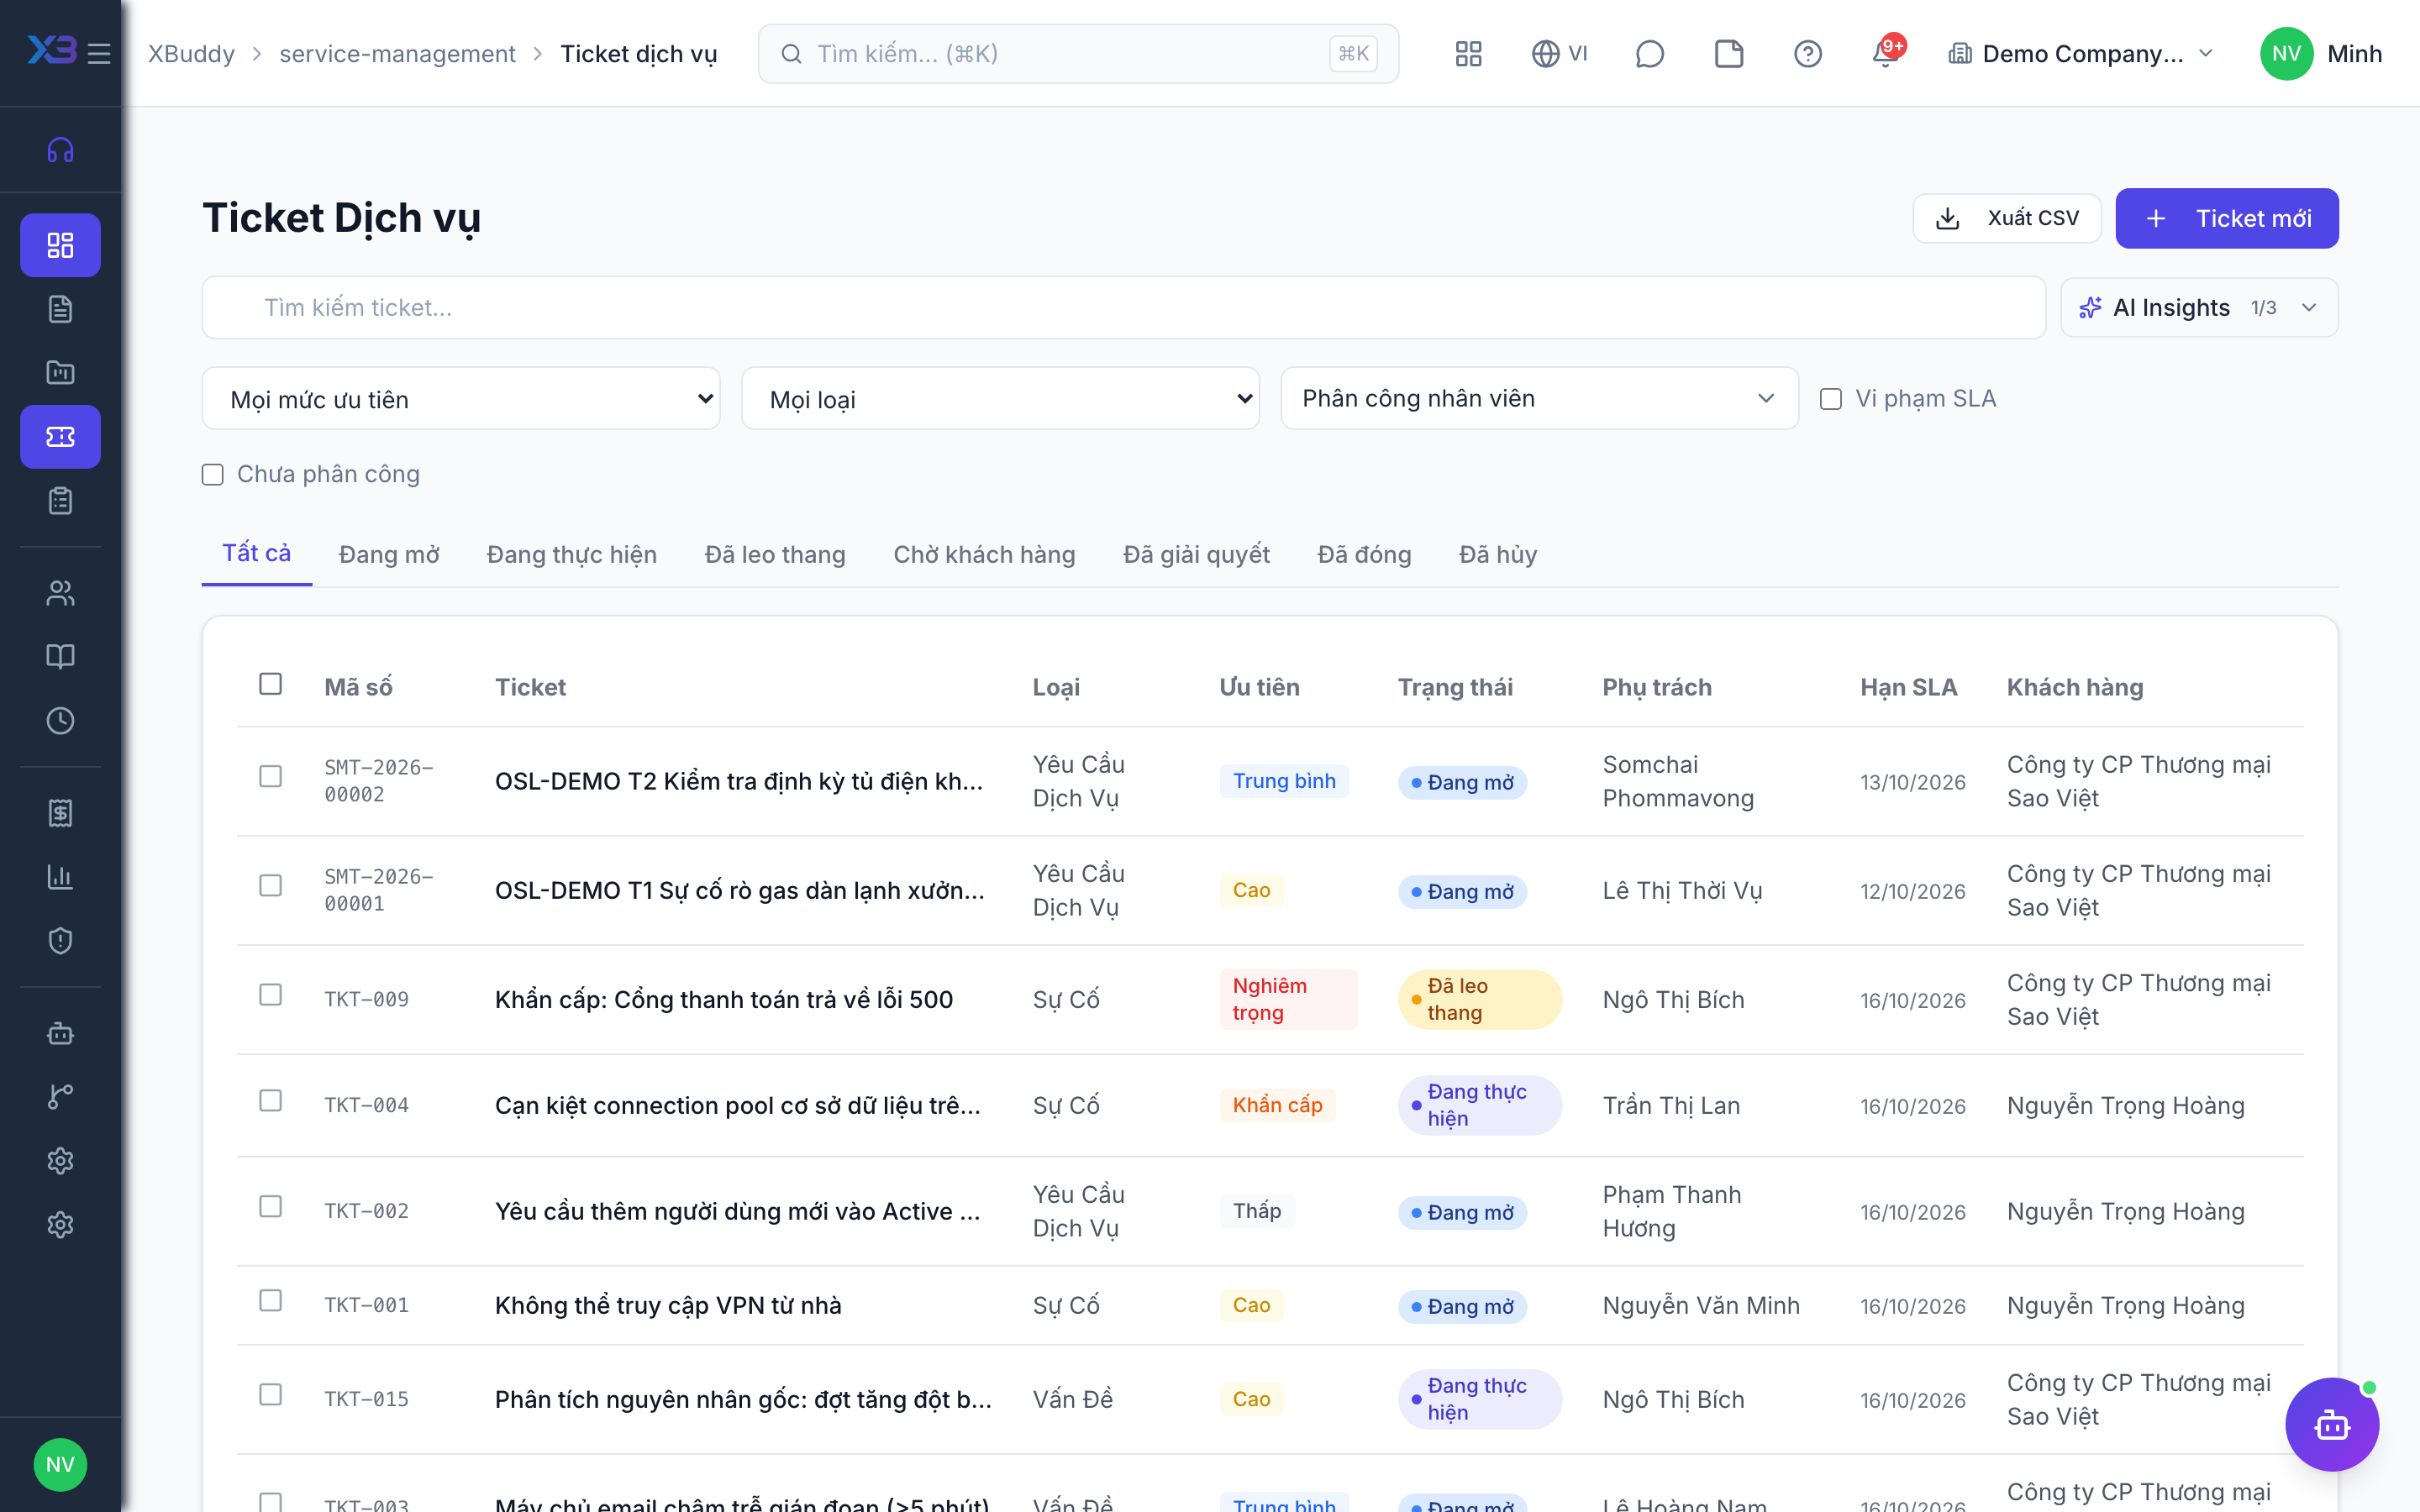Viewport: 2420px width, 1512px height.
Task: Open the open-book knowledge icon in sidebar
Action: coord(60,657)
